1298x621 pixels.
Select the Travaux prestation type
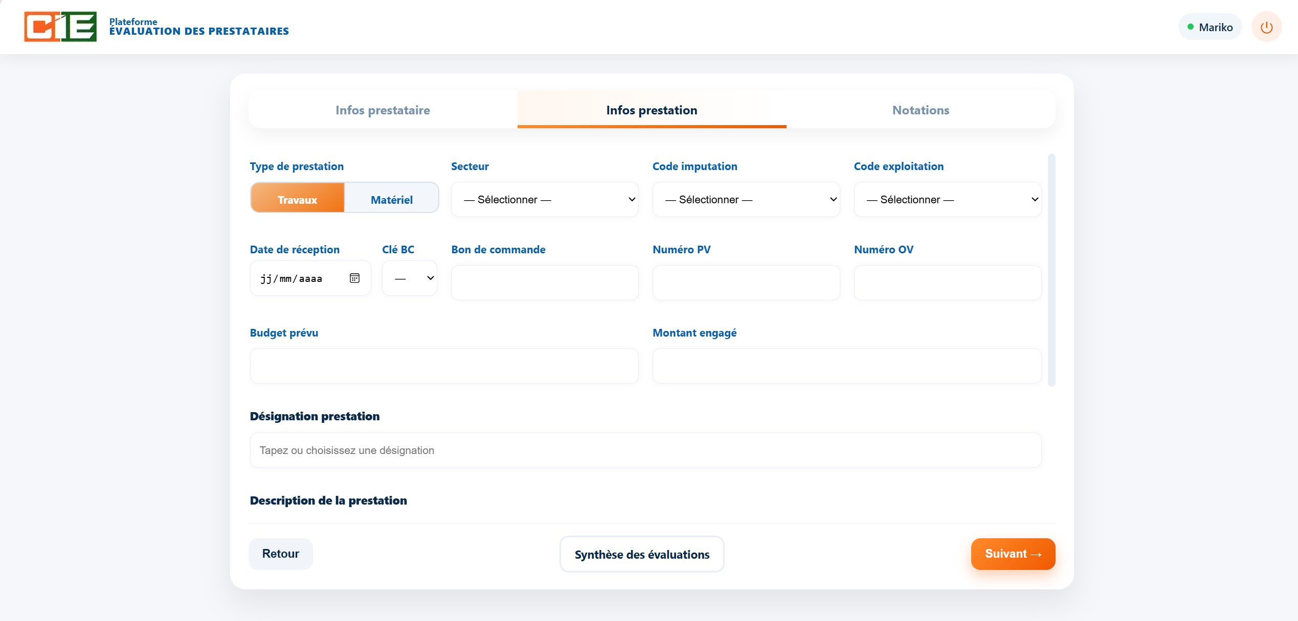[x=297, y=199]
